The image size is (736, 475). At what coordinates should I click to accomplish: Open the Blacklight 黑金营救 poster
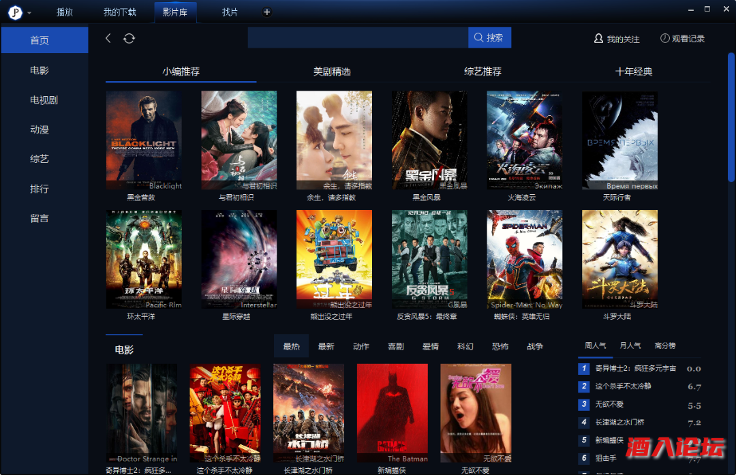pos(144,140)
